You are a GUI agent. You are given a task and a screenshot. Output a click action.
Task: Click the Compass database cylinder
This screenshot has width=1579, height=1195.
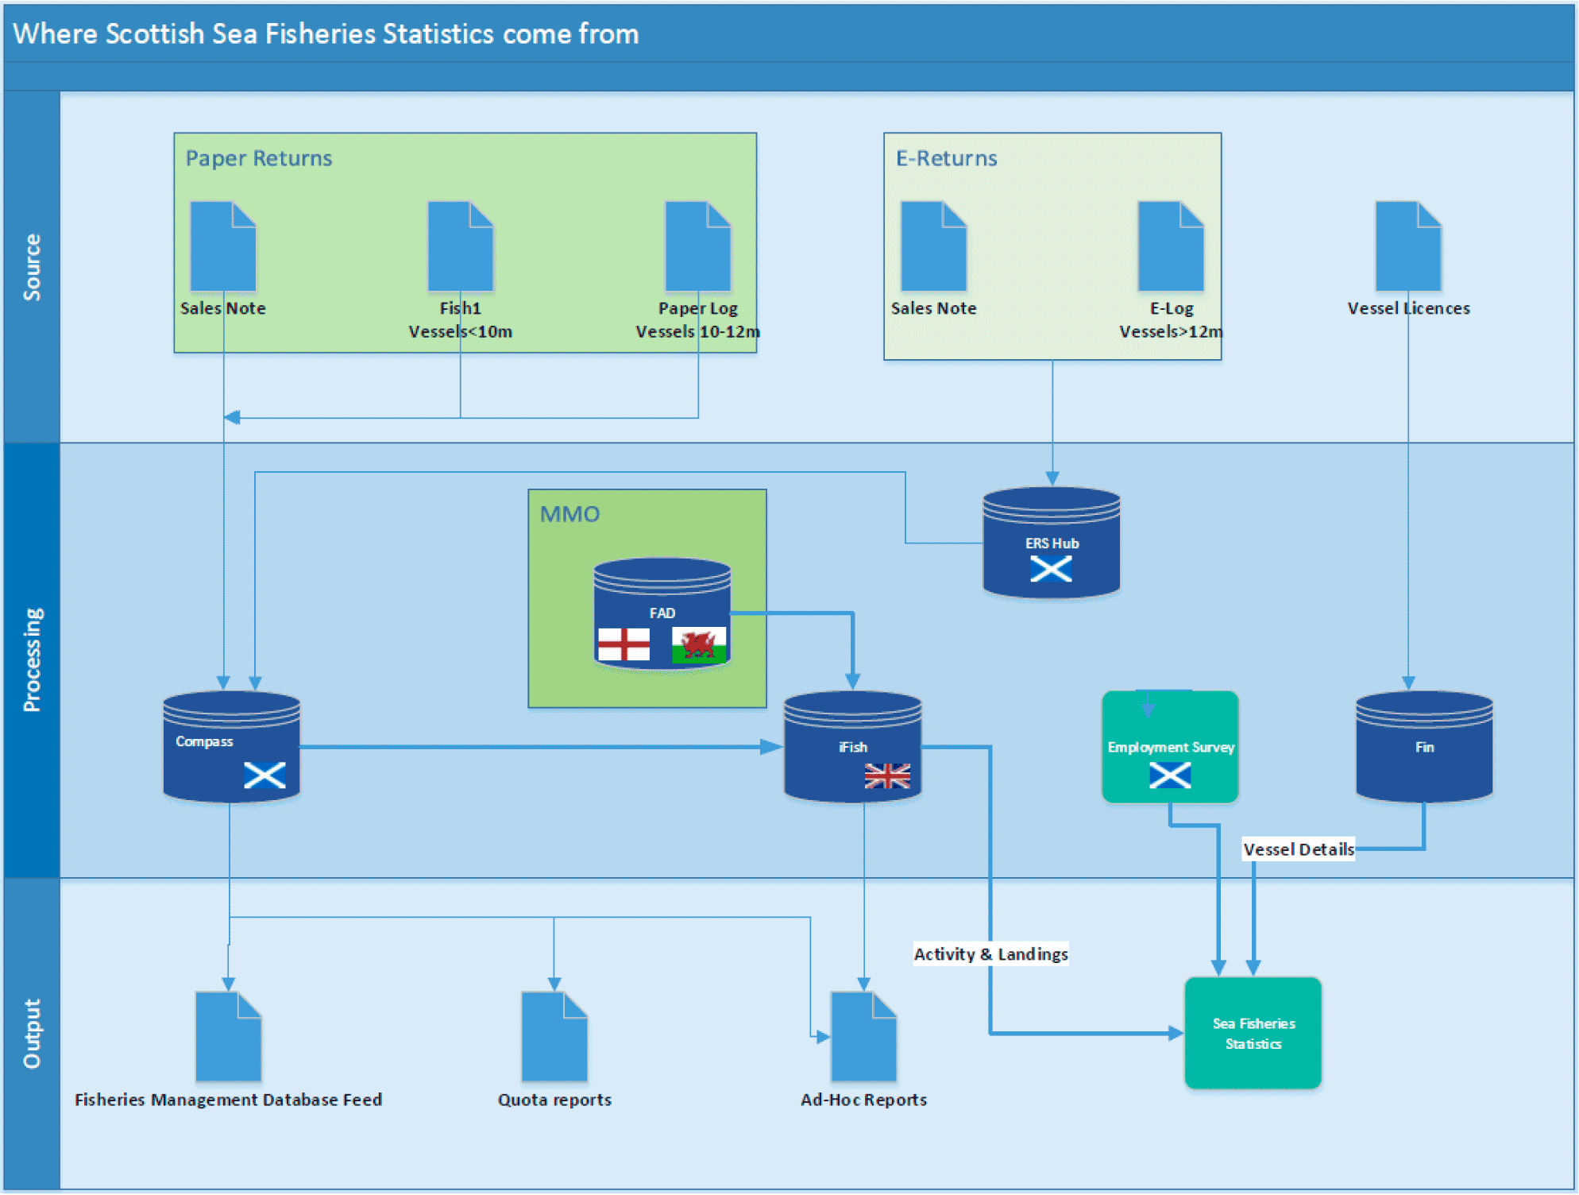click(231, 746)
